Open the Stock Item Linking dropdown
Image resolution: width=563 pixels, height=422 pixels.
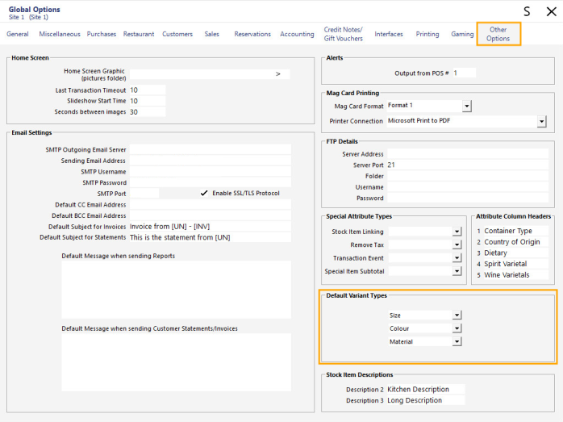coord(457,232)
